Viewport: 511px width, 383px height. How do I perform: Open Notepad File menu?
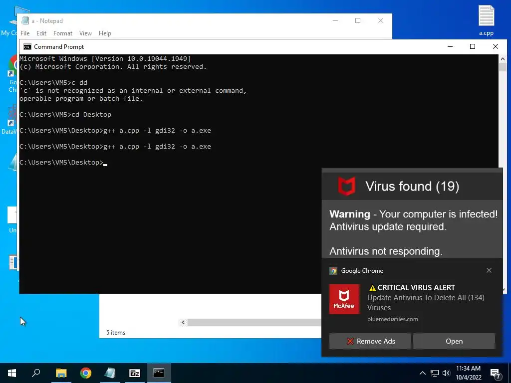[25, 33]
